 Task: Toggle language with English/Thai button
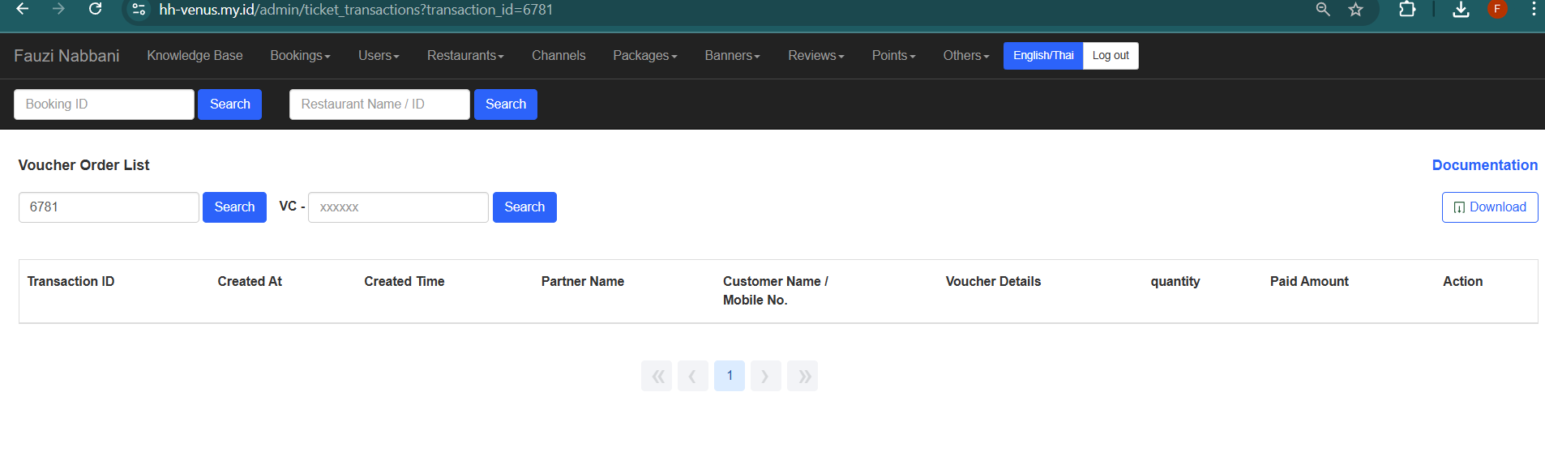coord(1042,56)
